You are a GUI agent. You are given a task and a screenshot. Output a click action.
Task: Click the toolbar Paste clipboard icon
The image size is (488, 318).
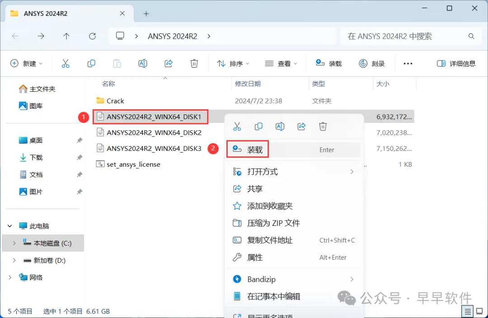(x=117, y=64)
